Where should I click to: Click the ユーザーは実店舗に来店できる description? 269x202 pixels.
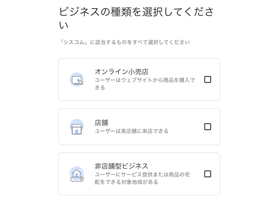(x=131, y=131)
